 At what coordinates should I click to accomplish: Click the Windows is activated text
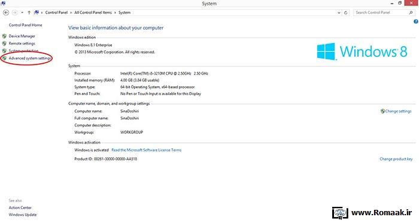coord(92,150)
